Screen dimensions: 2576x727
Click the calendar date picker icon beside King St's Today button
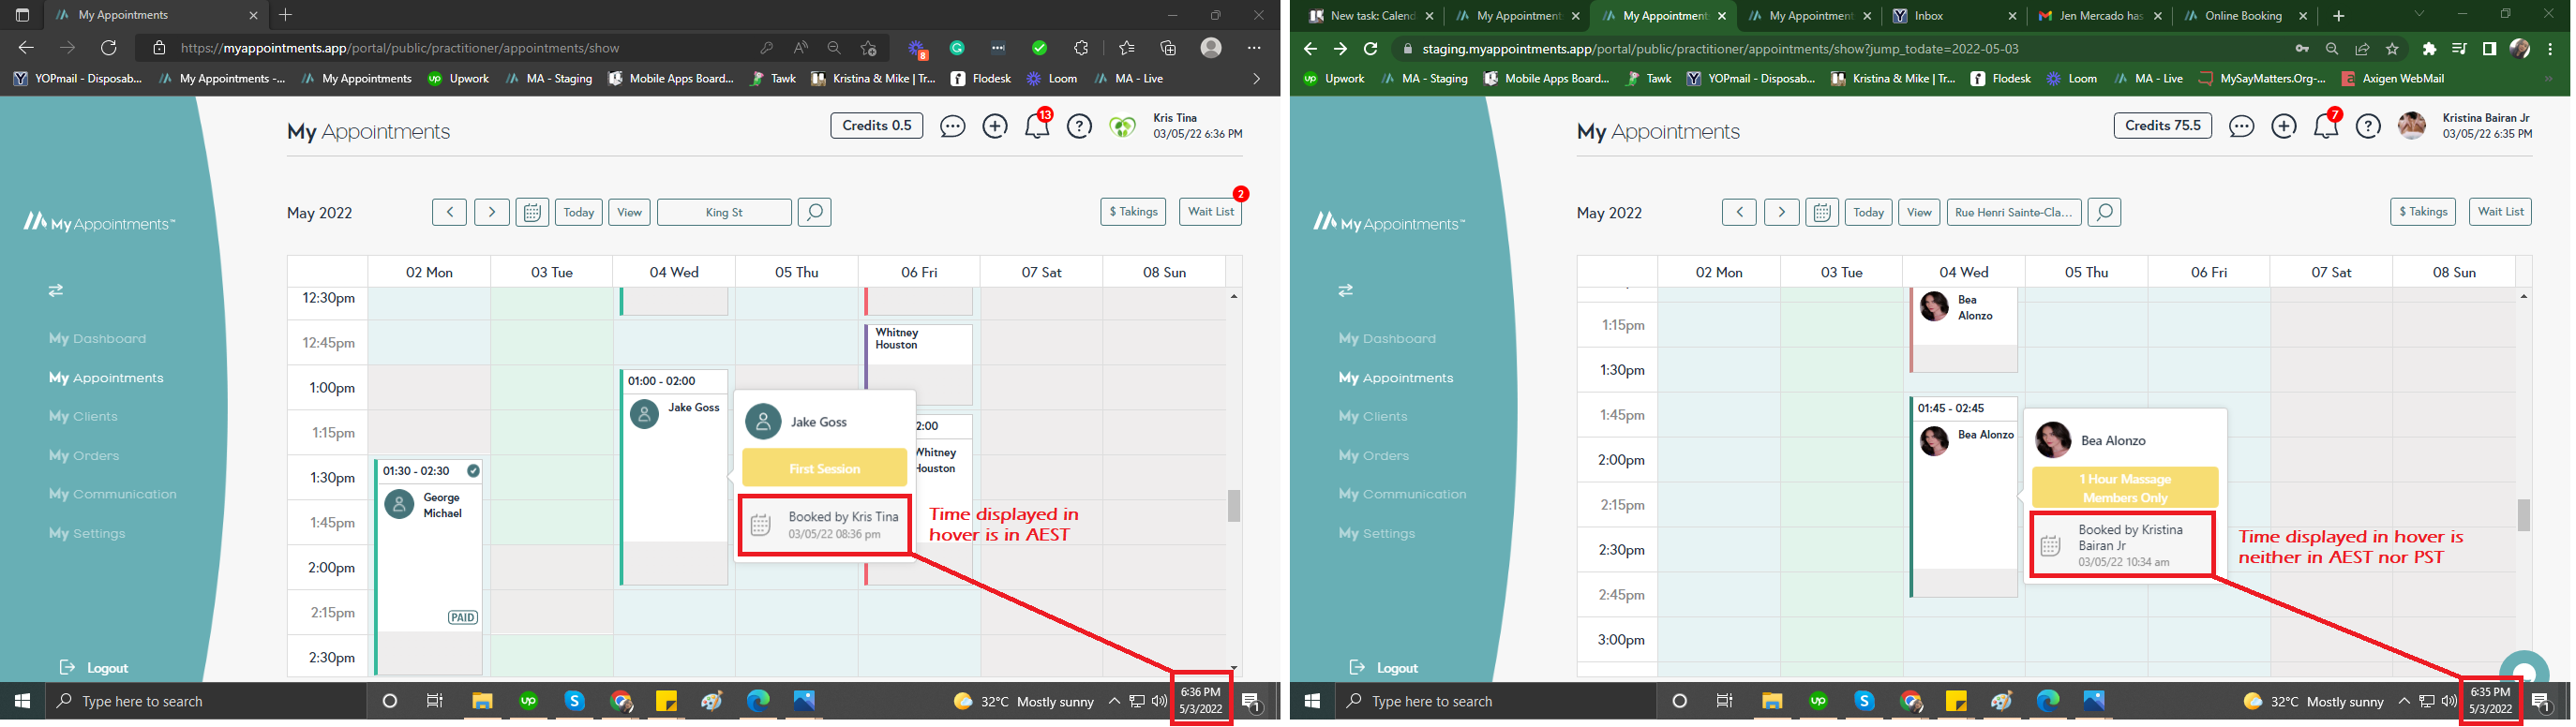532,212
